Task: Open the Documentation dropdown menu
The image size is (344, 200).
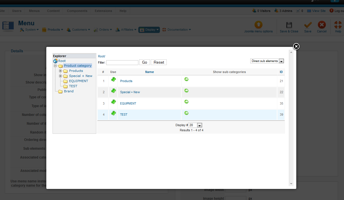Action: coord(177,30)
